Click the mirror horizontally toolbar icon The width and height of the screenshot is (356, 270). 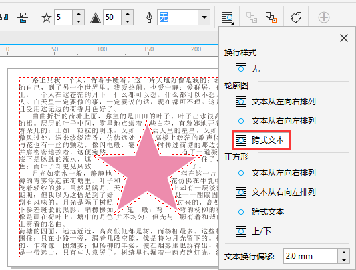pyautogui.click(x=4, y=17)
